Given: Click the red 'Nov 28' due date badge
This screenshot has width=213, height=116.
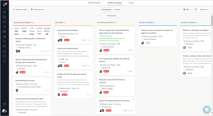Looking at the screenshot, I should (106, 50).
